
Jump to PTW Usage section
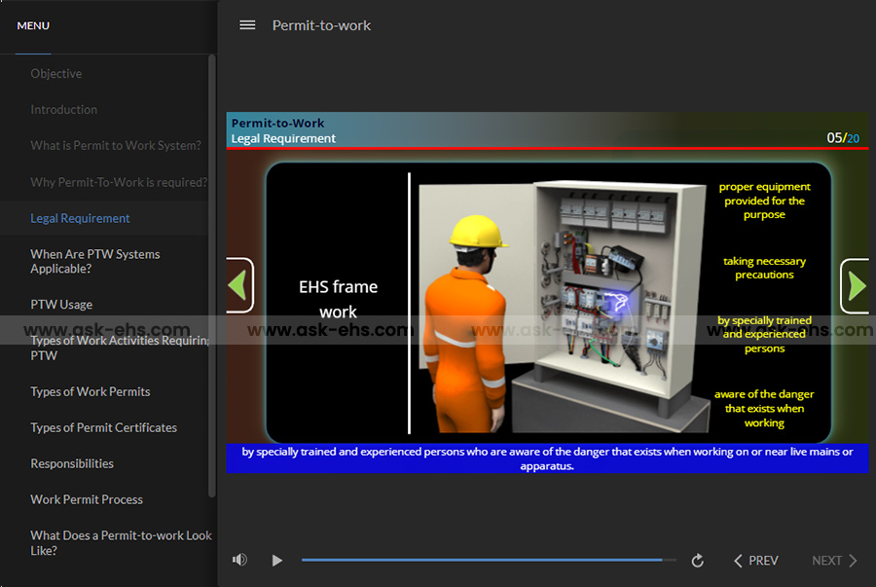coord(61,305)
